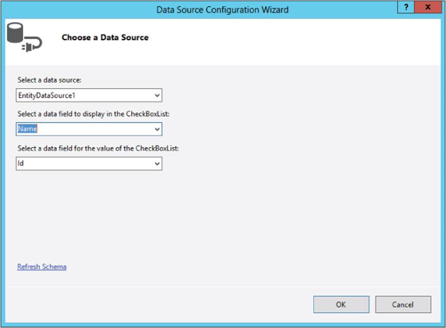
Task: Click the Data Source Configuration Wizard title
Action: tap(222, 10)
